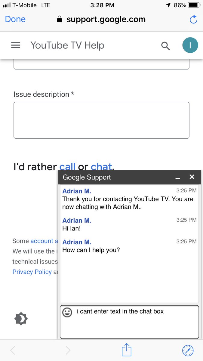Tap the location arrow in status bar

(x=168, y=5)
